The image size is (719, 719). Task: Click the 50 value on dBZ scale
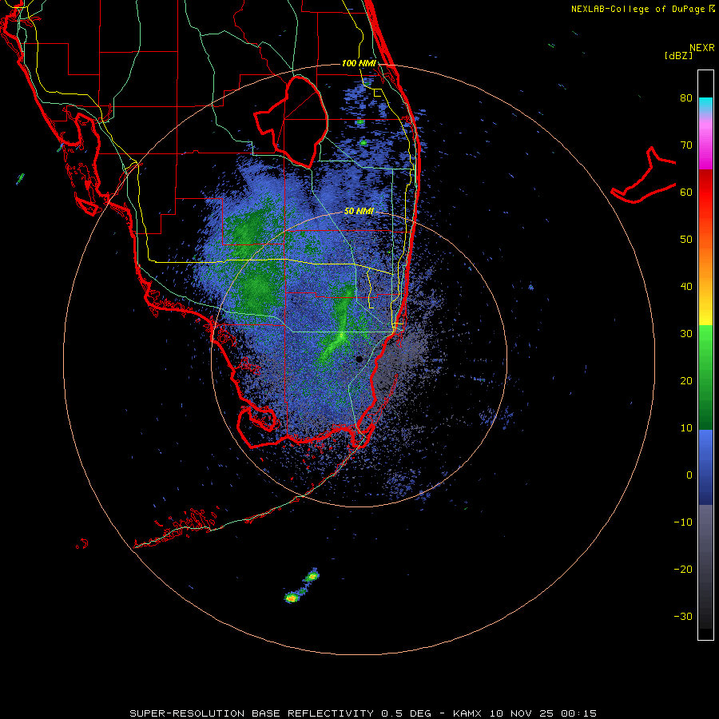pyautogui.click(x=686, y=240)
